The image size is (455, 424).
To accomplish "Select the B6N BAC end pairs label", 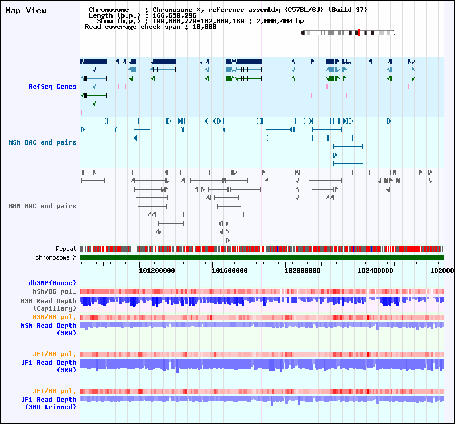I will tap(42, 206).
